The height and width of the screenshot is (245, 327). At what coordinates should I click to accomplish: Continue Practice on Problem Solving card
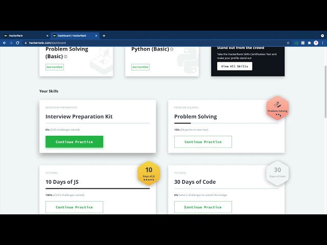(x=203, y=142)
